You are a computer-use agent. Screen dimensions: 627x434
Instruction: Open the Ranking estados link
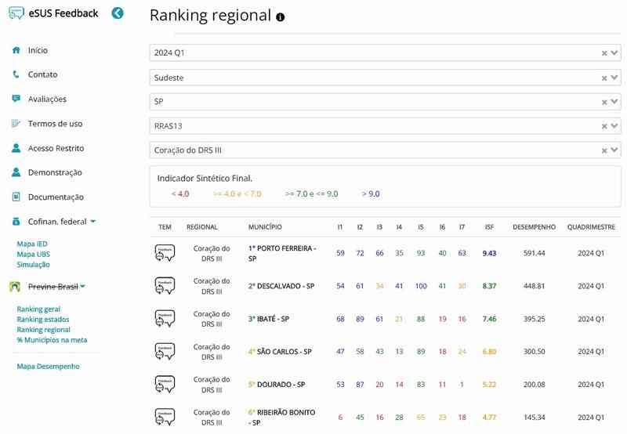click(43, 320)
